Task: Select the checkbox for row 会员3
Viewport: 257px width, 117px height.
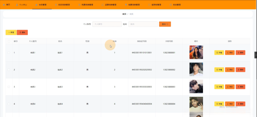Action: click(x=9, y=87)
